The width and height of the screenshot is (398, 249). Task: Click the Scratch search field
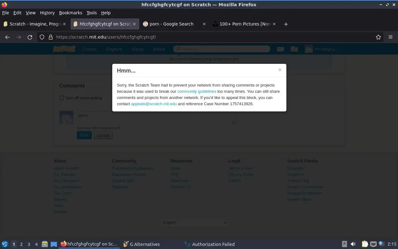[222, 49]
